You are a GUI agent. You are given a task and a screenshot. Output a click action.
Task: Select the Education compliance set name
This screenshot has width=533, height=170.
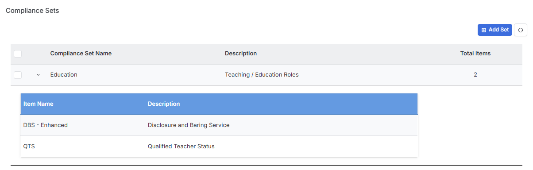[x=64, y=75]
